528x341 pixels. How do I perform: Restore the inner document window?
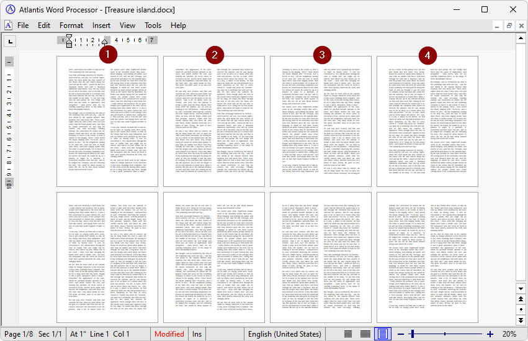[x=509, y=25]
